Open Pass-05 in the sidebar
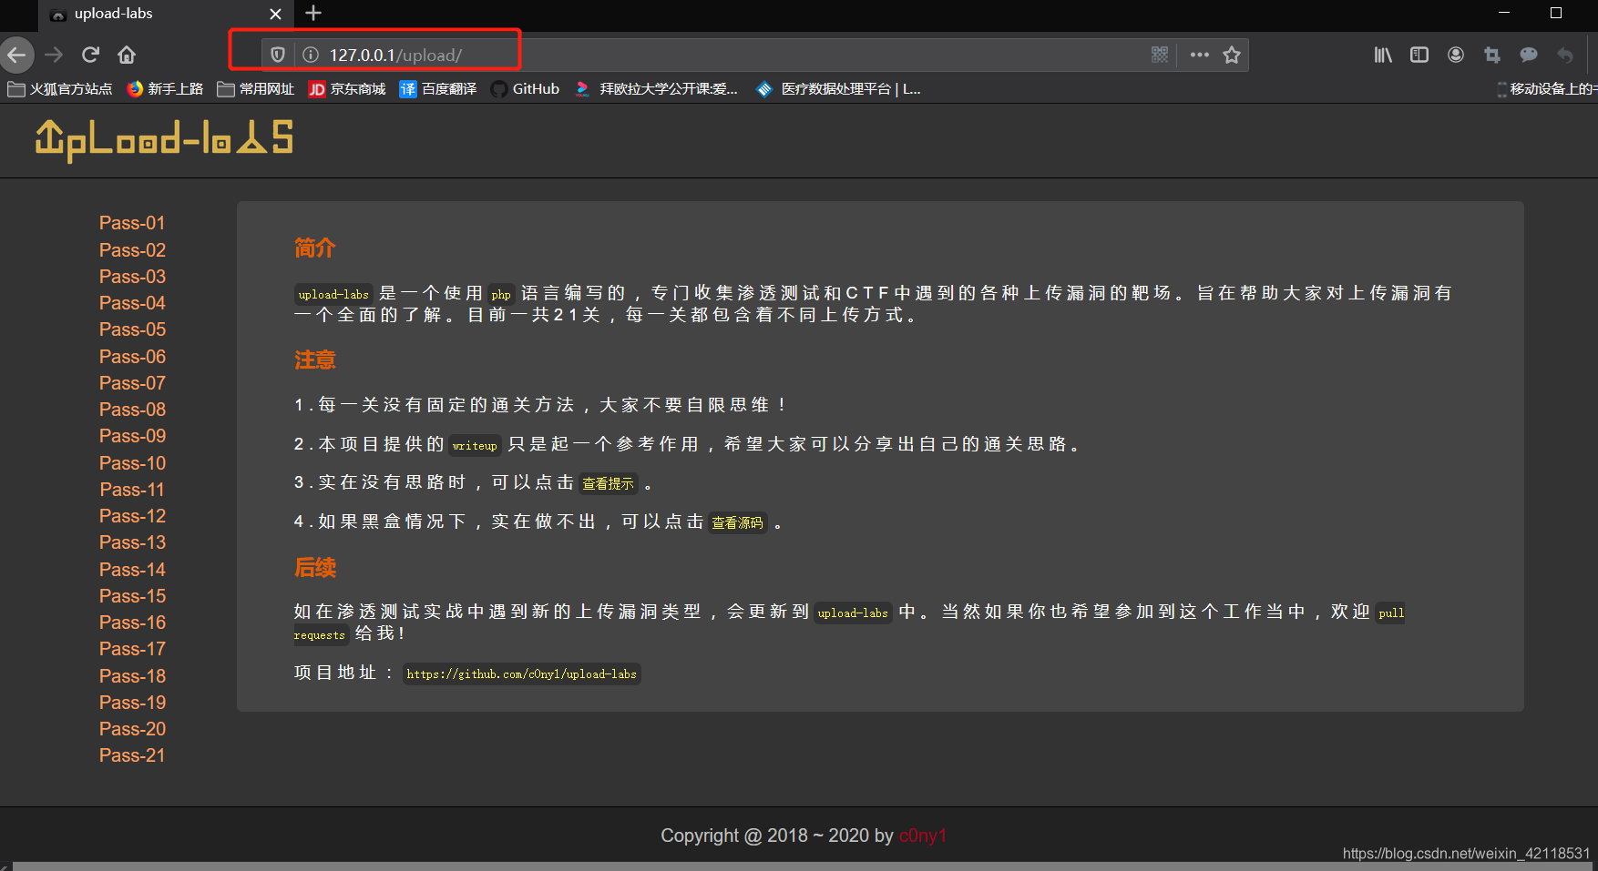This screenshot has height=871, width=1598. pyautogui.click(x=132, y=329)
